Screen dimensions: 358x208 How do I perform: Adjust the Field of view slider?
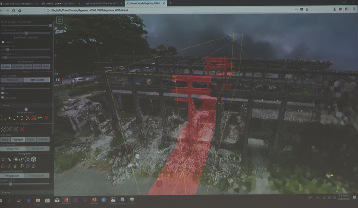coord(26,33)
